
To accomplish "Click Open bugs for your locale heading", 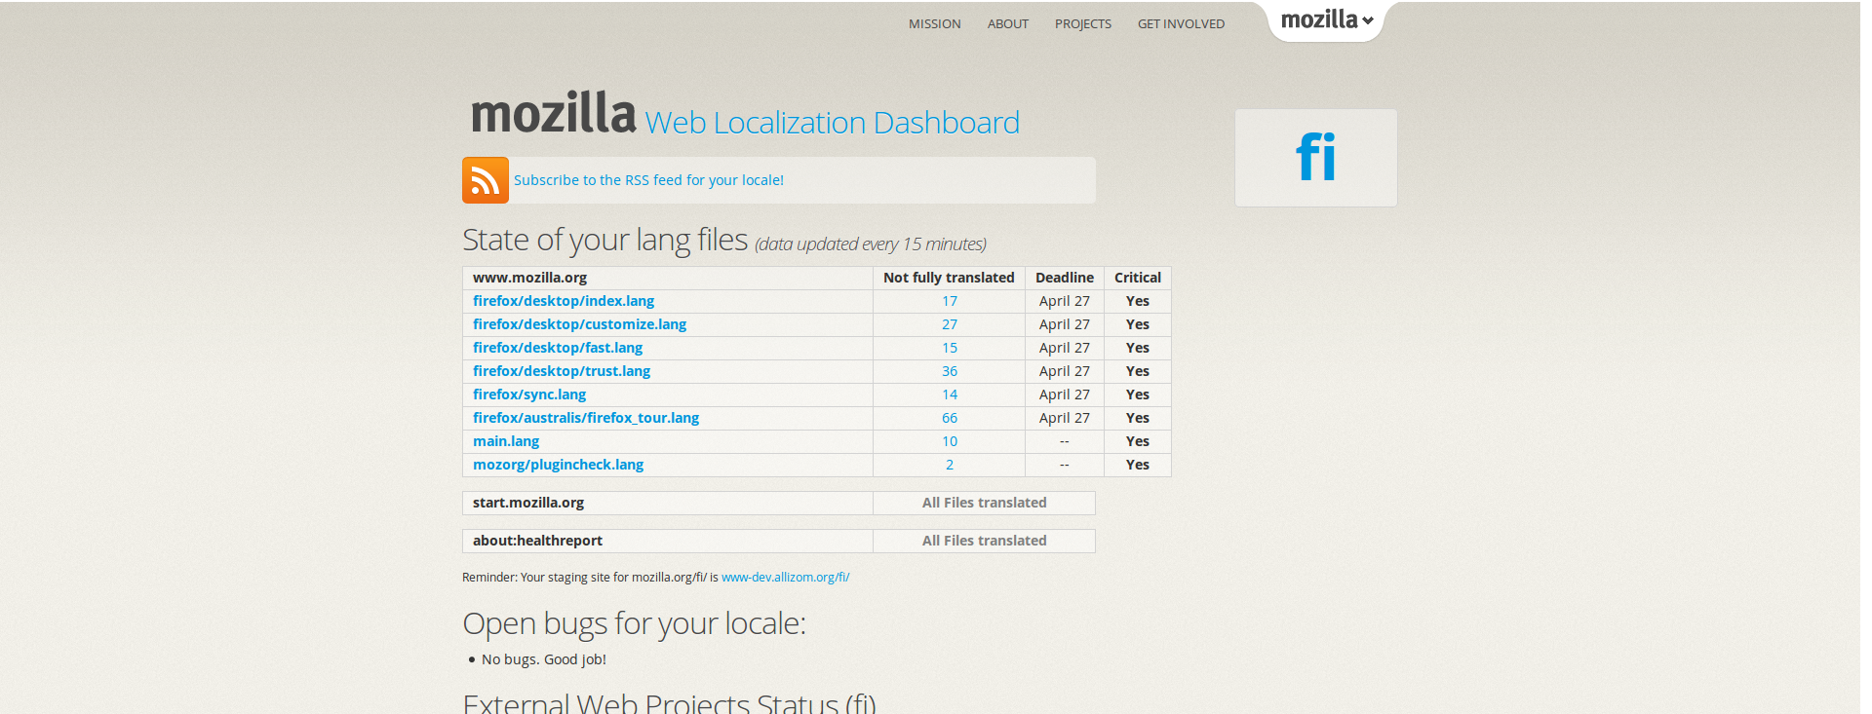I will [634, 623].
